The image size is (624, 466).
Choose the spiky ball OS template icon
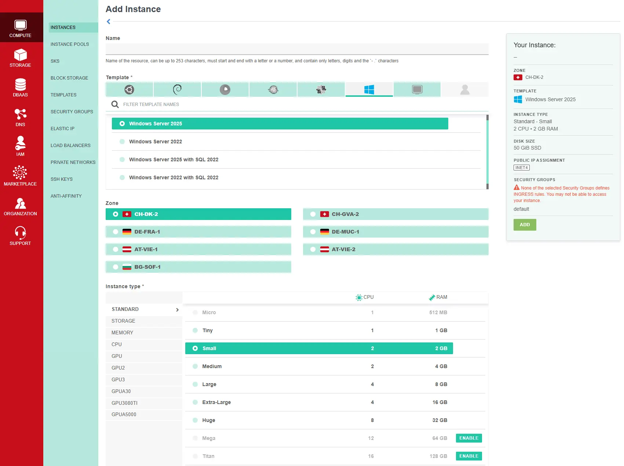[x=273, y=89]
